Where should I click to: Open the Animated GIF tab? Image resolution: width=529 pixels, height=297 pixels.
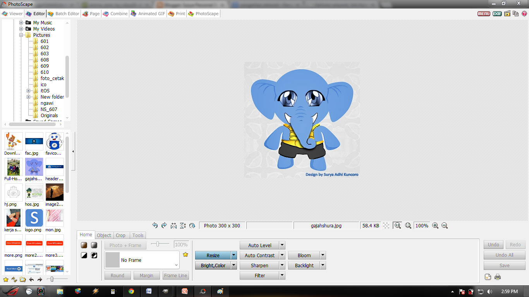(x=148, y=14)
